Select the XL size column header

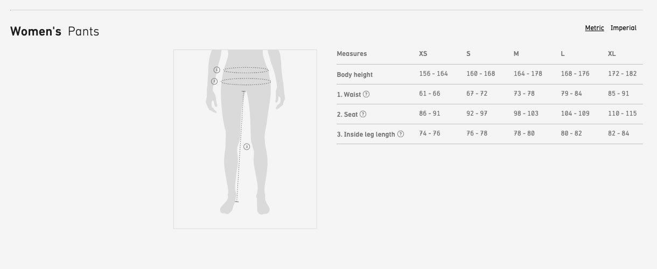click(x=612, y=54)
